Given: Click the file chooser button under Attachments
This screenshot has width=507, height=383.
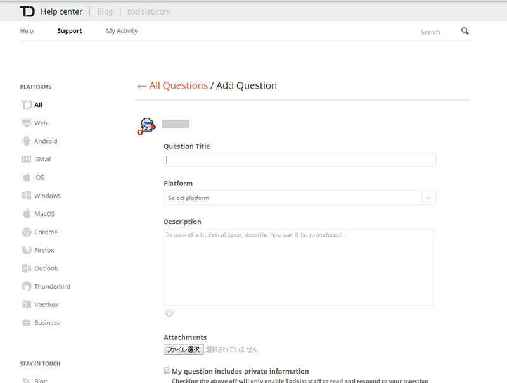Looking at the screenshot, I should 183,349.
